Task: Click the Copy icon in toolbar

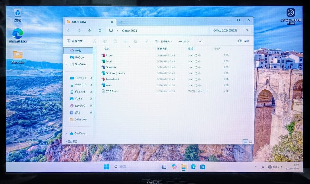Action: pos(105,41)
